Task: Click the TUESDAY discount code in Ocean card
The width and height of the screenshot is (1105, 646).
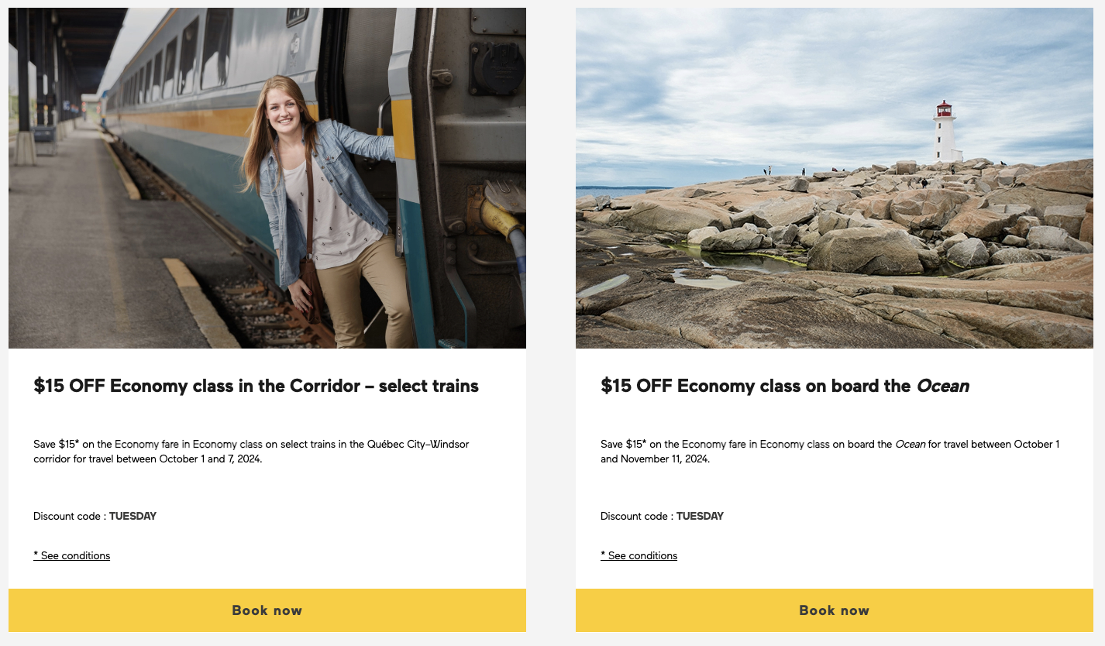Action: click(700, 517)
